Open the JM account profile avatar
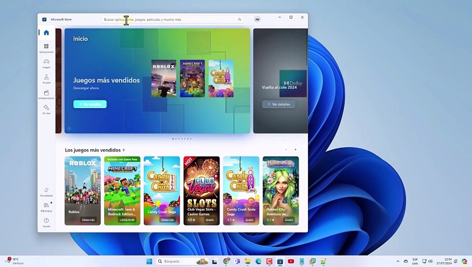472x267 pixels. [257, 19]
